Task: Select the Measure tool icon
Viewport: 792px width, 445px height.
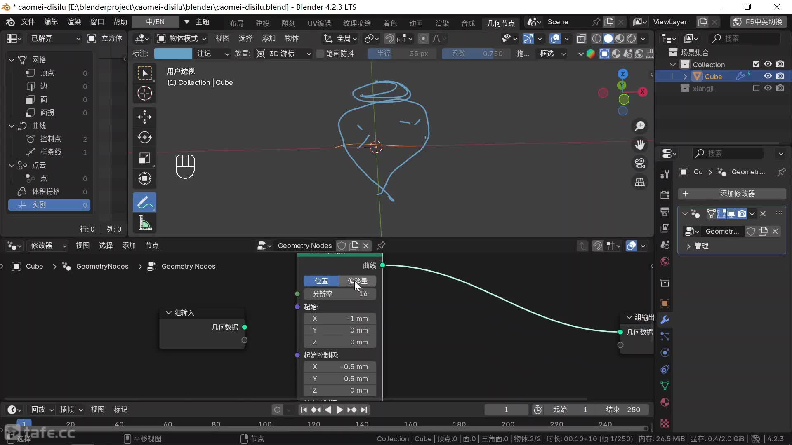Action: point(144,223)
